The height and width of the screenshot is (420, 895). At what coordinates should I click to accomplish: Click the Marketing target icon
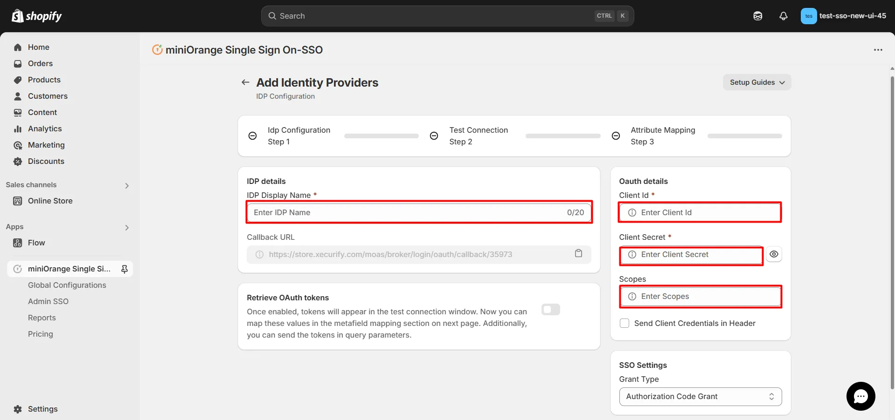tap(18, 145)
